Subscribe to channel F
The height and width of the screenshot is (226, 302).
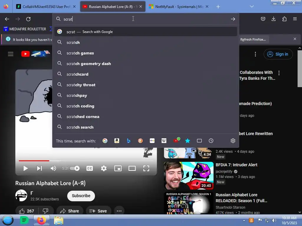81,196
